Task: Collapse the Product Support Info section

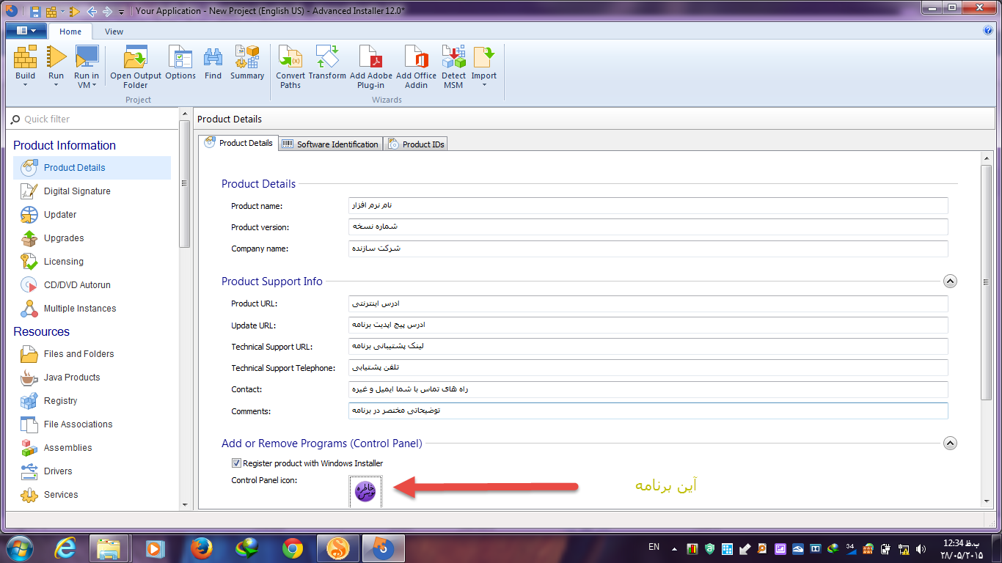Action: (x=950, y=281)
